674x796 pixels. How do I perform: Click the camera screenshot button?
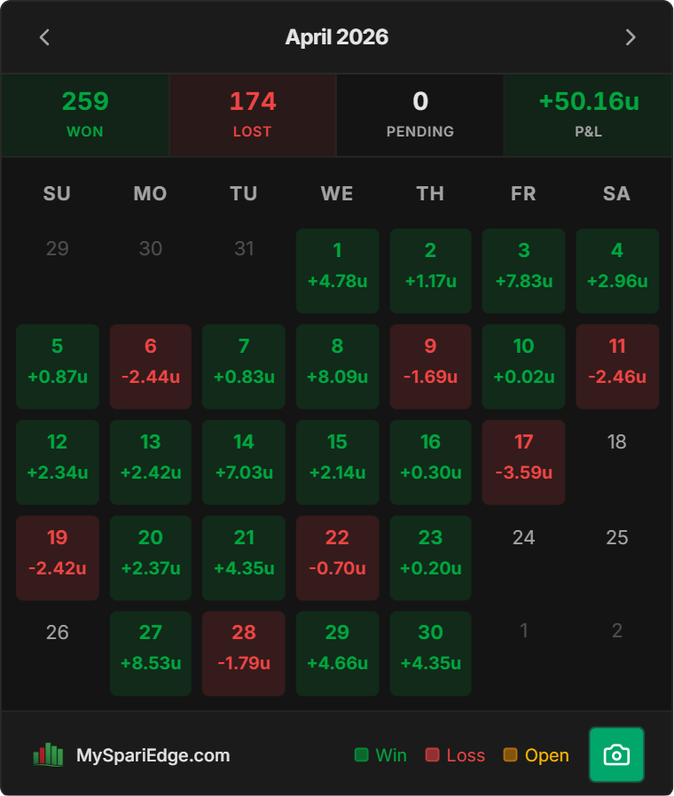(x=616, y=755)
